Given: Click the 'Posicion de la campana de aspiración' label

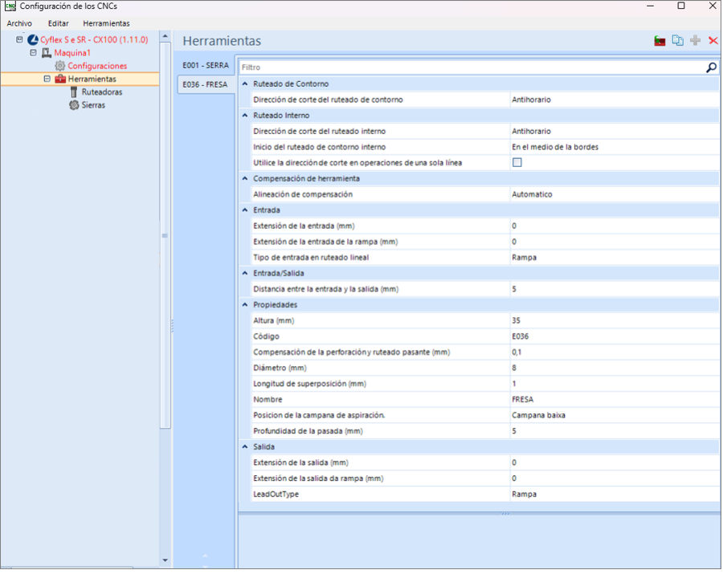Looking at the screenshot, I should click(x=319, y=416).
